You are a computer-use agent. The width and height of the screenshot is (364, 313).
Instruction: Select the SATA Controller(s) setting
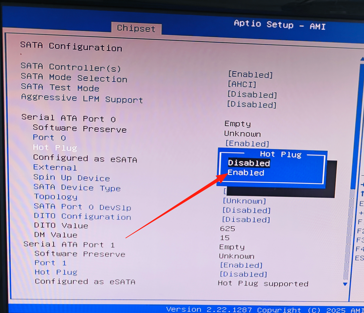pos(71,67)
